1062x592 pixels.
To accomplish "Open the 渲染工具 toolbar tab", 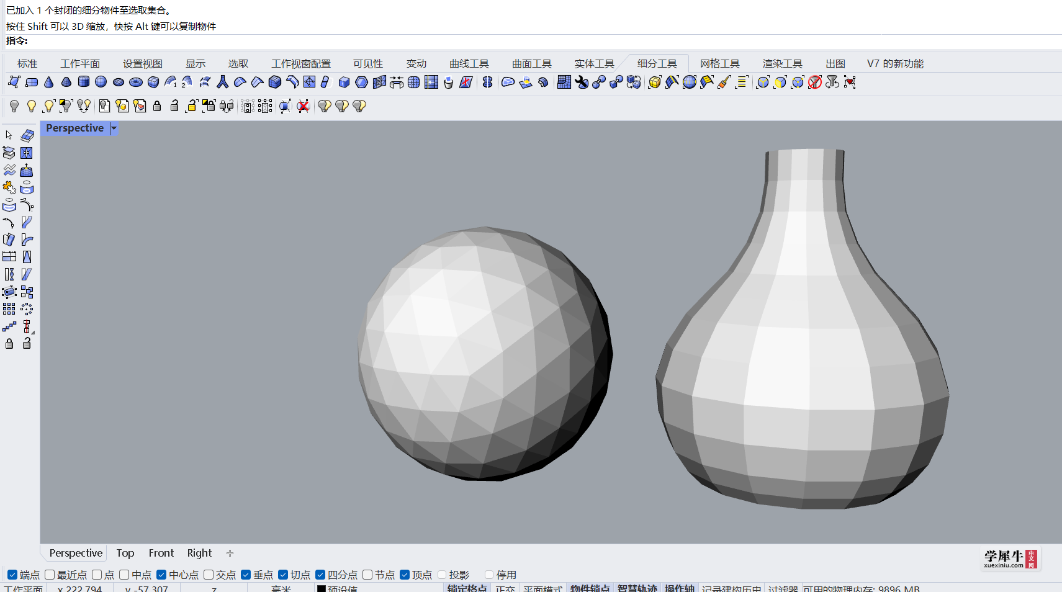I will (783, 63).
